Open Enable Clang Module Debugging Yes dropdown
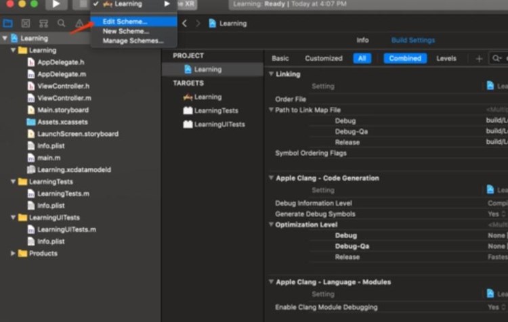508x322 pixels. pos(498,307)
